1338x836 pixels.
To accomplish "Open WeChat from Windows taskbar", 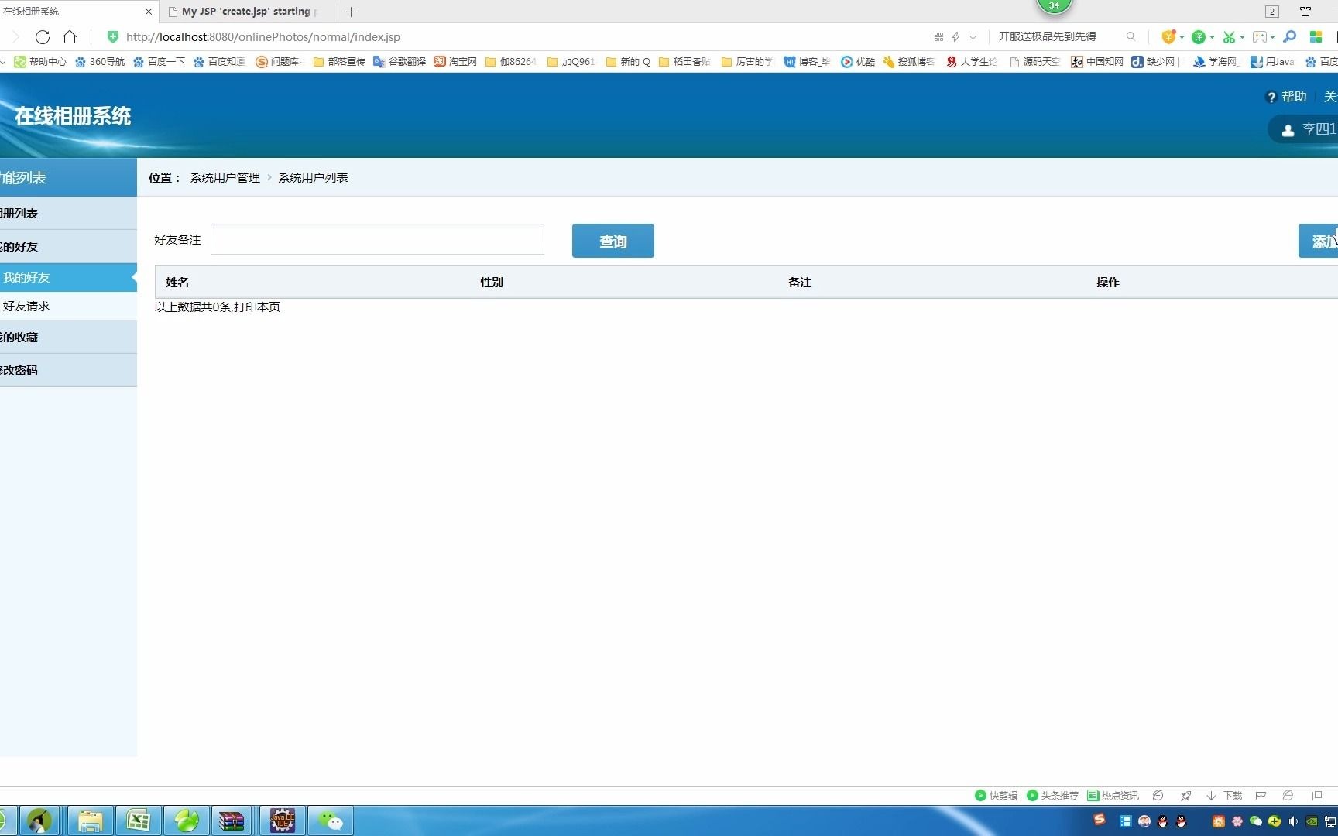I will pyautogui.click(x=331, y=821).
